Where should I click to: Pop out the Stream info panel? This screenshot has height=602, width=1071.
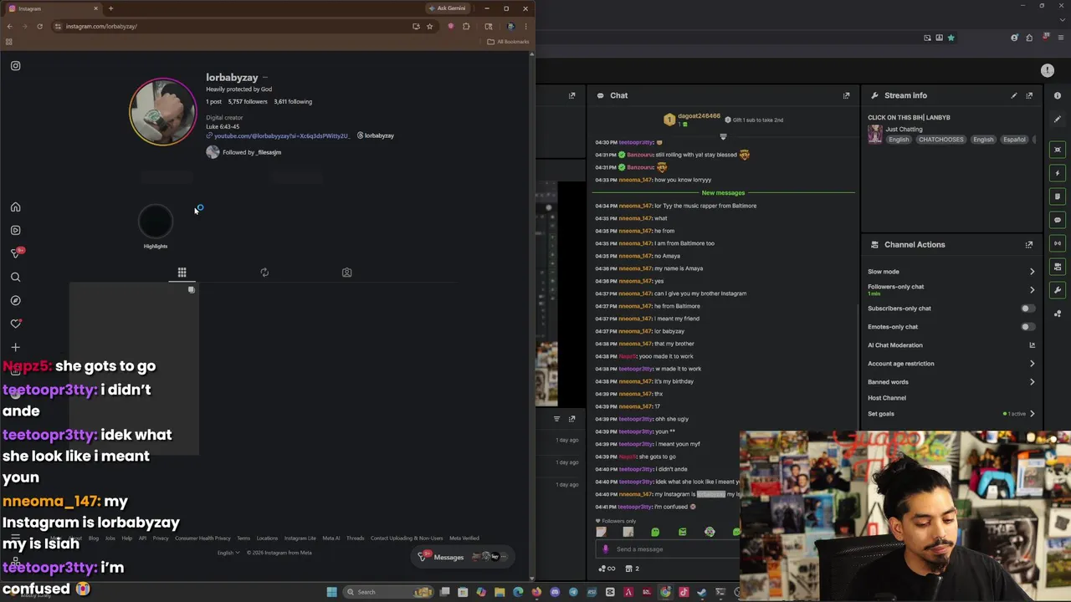pyautogui.click(x=1029, y=95)
